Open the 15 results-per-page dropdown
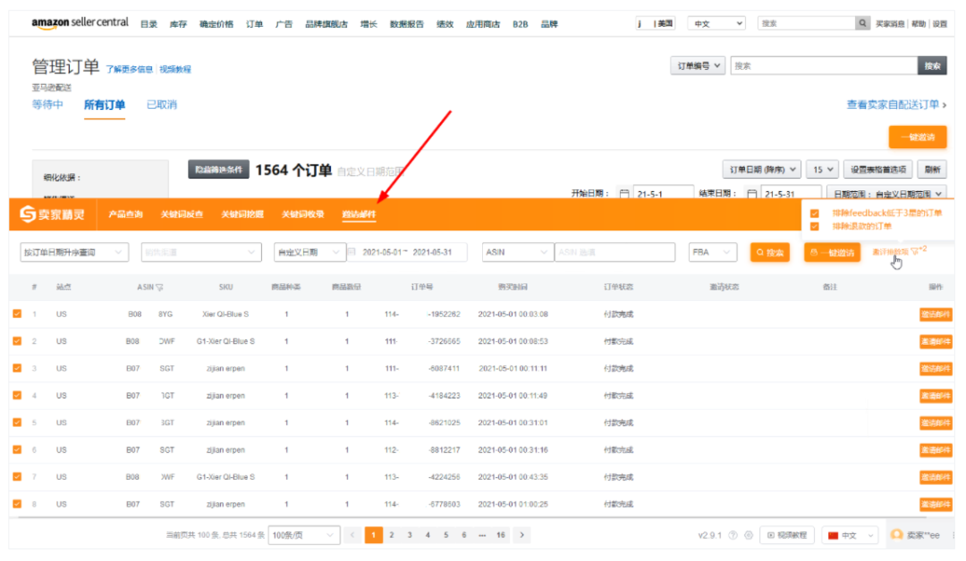 [822, 169]
